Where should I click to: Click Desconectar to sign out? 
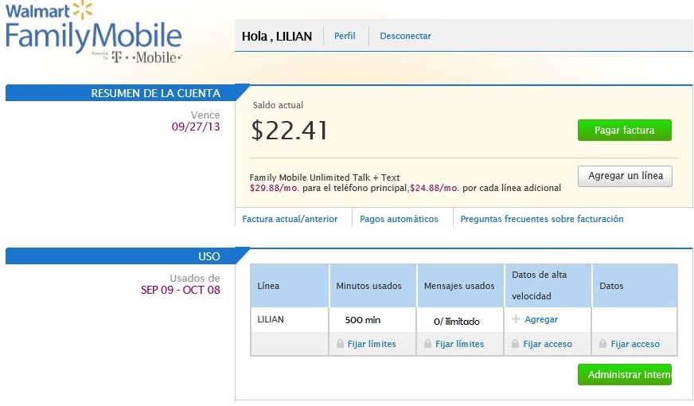[405, 36]
